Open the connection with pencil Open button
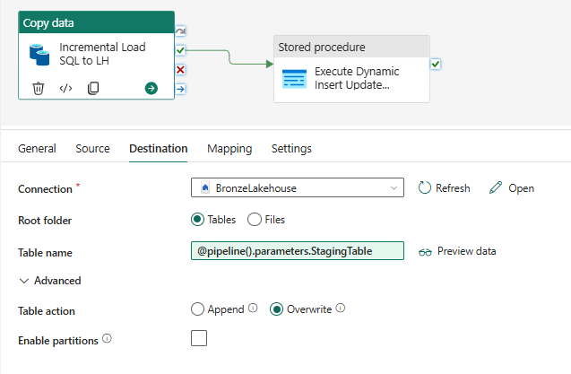The image size is (571, 374). pyautogui.click(x=512, y=188)
